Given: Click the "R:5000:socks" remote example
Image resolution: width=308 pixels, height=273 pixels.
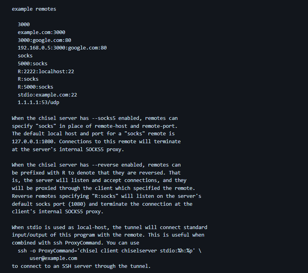Looking at the screenshot, I should (35, 87).
